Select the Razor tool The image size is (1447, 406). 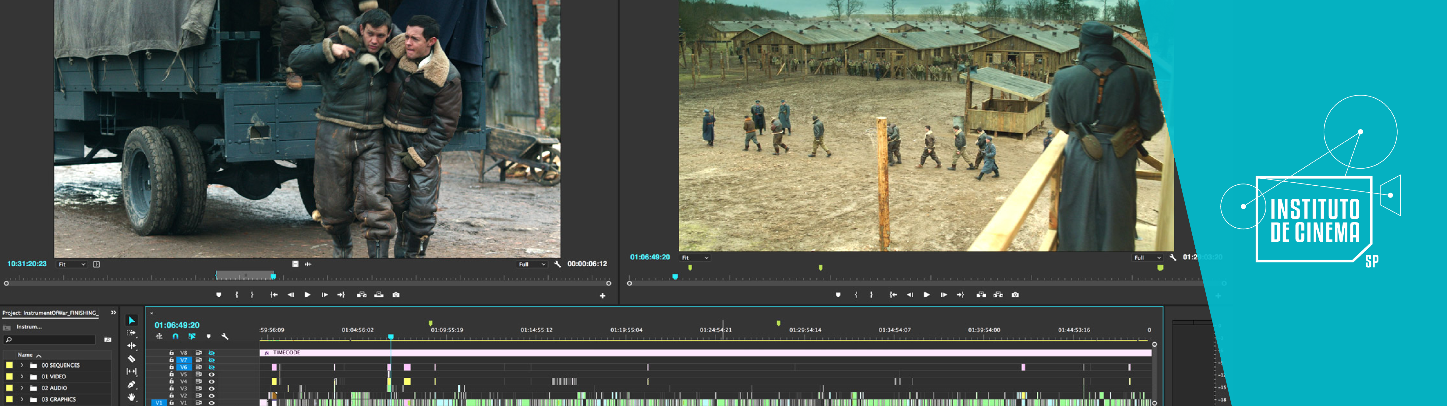(x=131, y=358)
